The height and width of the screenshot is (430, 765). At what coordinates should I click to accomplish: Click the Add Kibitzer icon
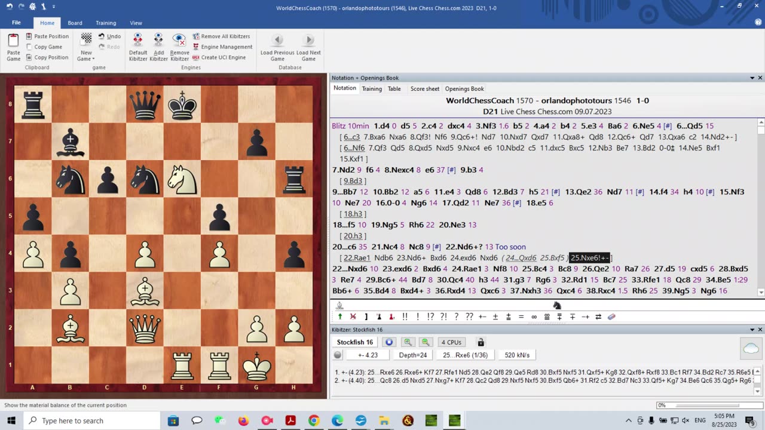(x=158, y=40)
